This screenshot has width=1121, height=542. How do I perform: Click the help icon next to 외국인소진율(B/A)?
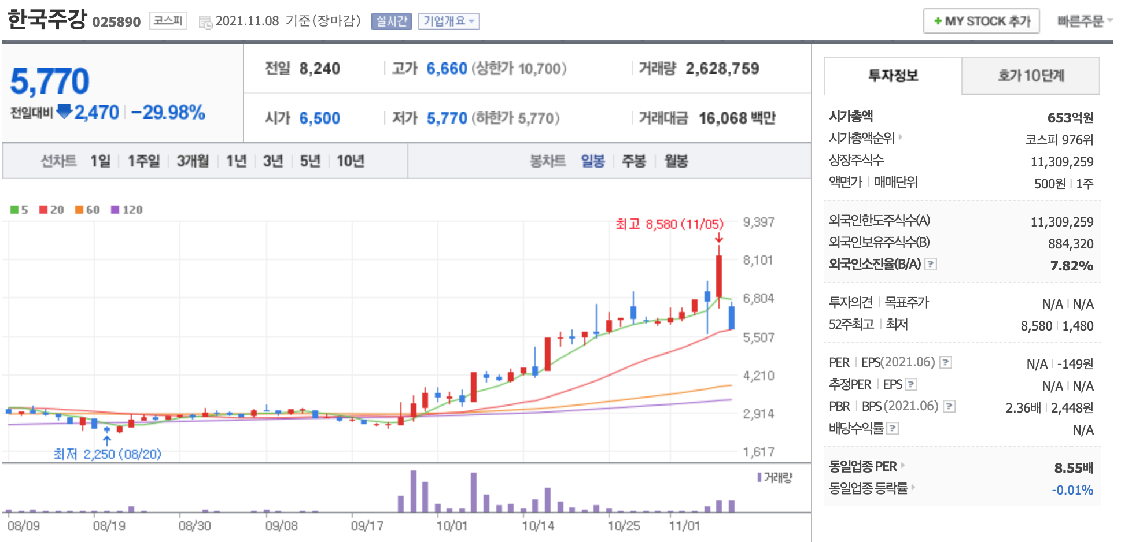pos(931,264)
